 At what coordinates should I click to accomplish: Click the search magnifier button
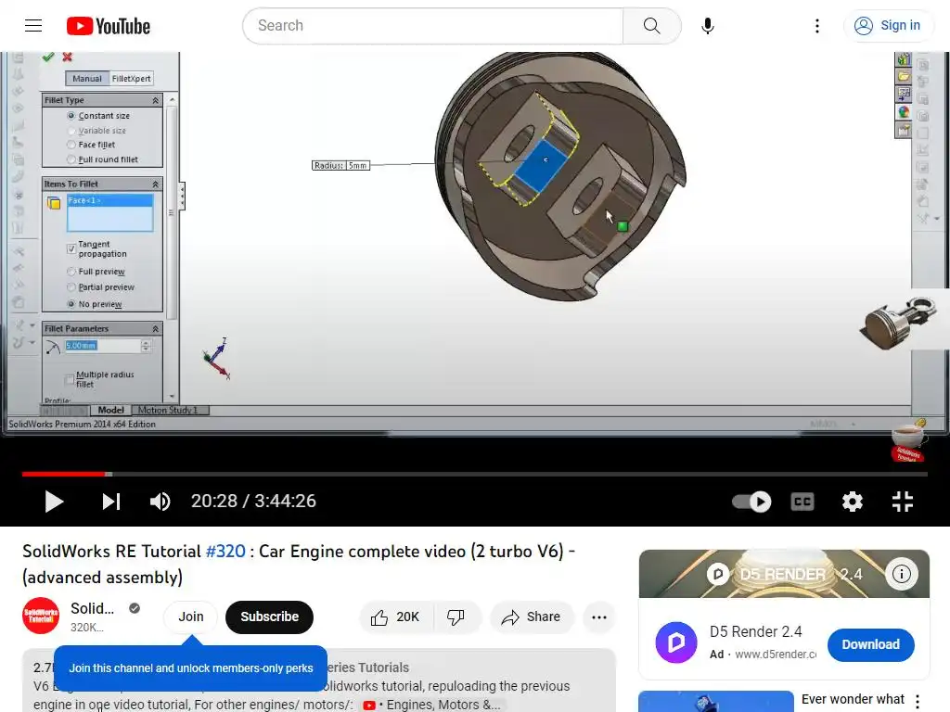(652, 25)
